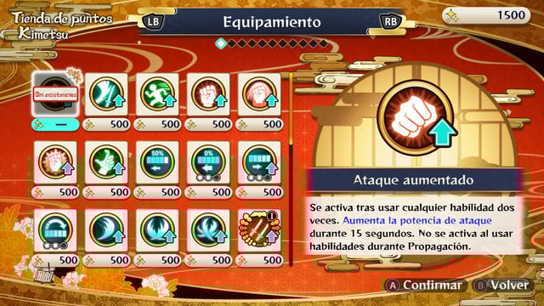Viewport: 544px width, 306px height.
Task: Select the first page indicator diamond
Action: [221, 43]
